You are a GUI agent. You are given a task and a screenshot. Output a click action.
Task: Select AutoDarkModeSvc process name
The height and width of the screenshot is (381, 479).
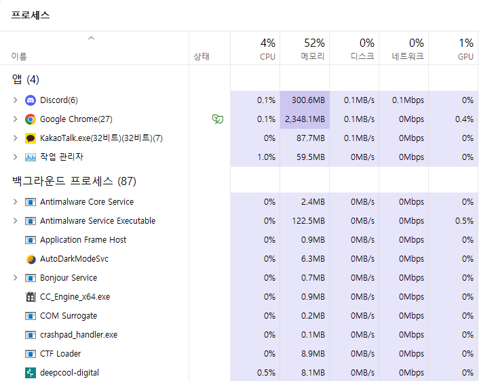click(74, 259)
